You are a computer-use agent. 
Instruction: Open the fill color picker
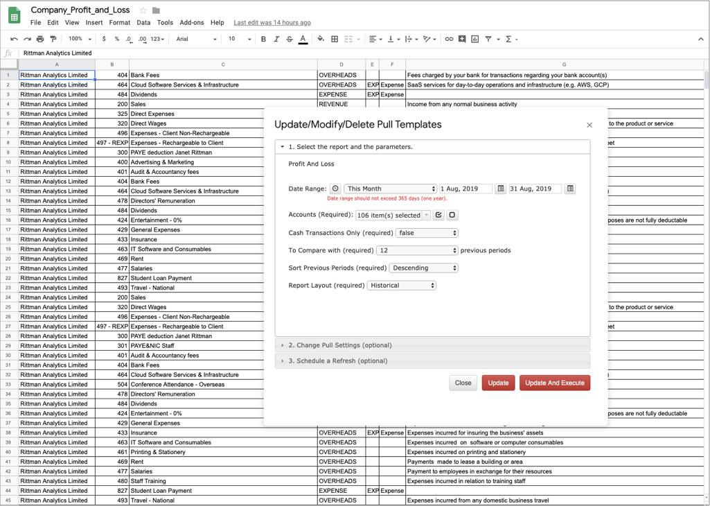(x=321, y=40)
